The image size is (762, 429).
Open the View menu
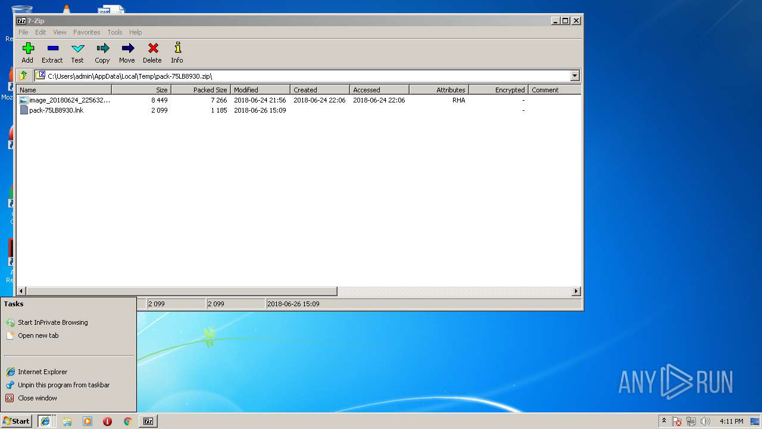coord(60,32)
